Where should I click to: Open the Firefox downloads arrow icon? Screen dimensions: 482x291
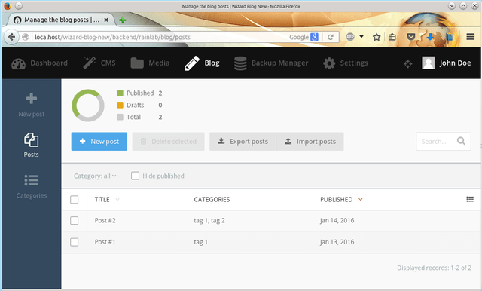point(430,37)
